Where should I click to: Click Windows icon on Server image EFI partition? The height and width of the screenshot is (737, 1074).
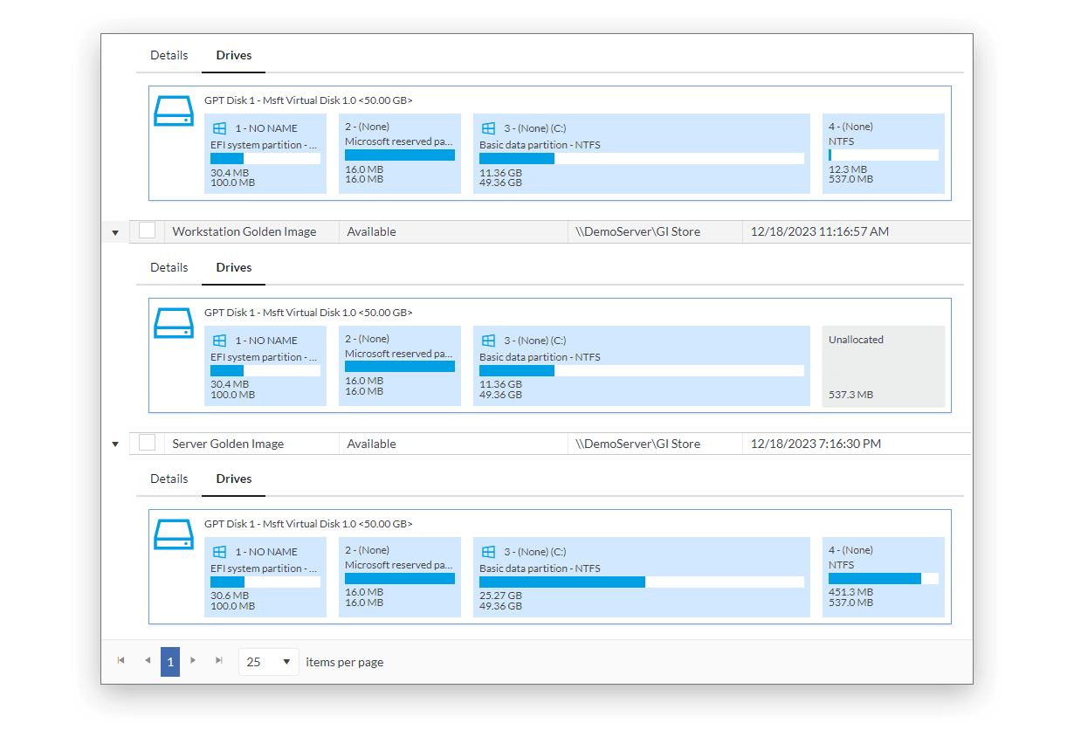tap(220, 552)
